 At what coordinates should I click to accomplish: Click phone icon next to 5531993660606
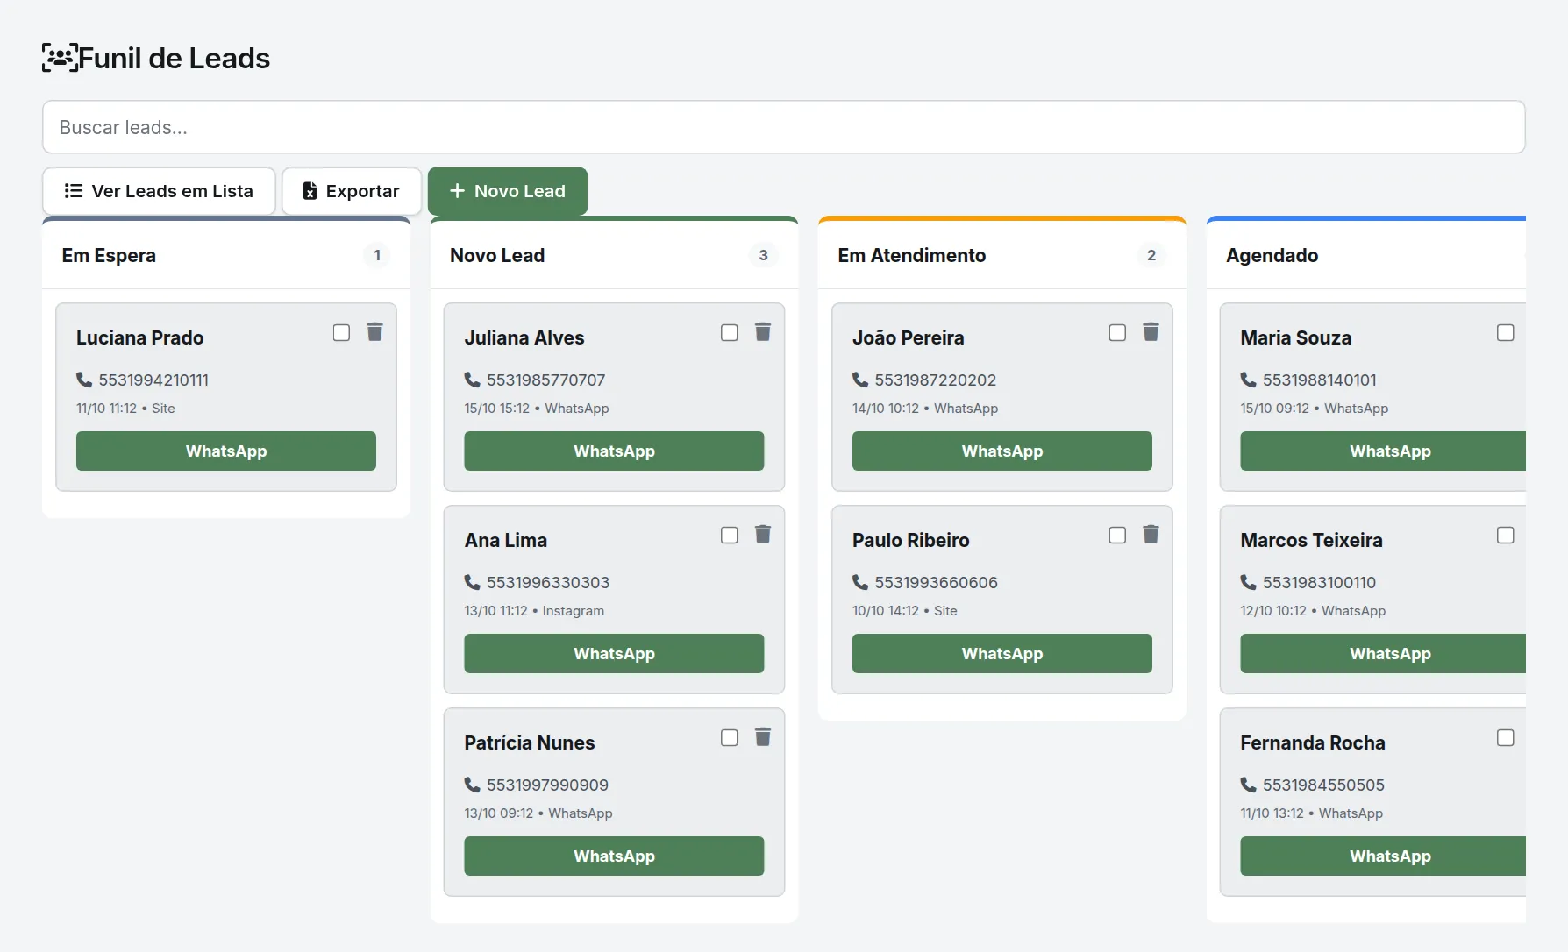(x=860, y=582)
